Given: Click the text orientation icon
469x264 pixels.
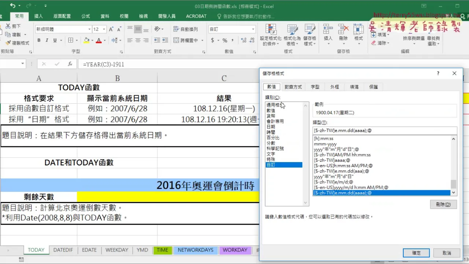Looking at the screenshot, I should tap(158, 29).
